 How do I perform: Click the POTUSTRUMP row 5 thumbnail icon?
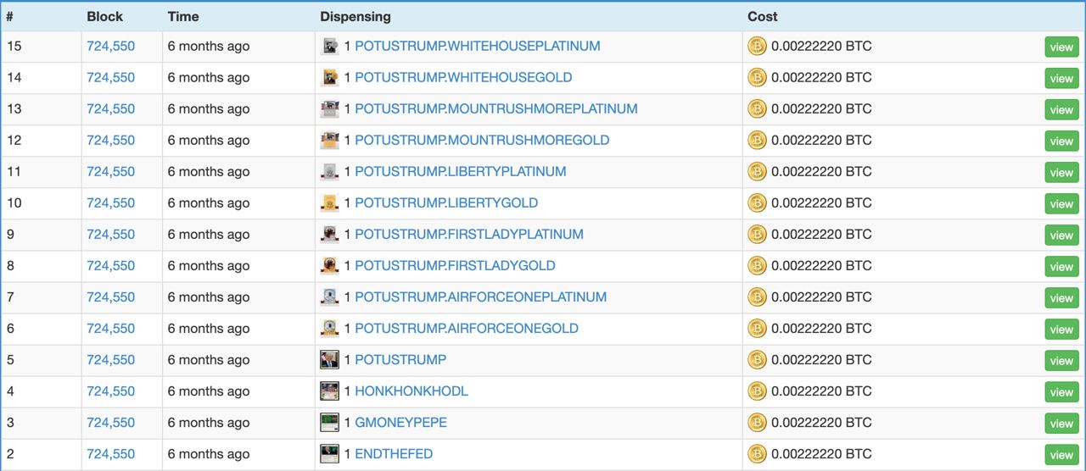point(330,360)
